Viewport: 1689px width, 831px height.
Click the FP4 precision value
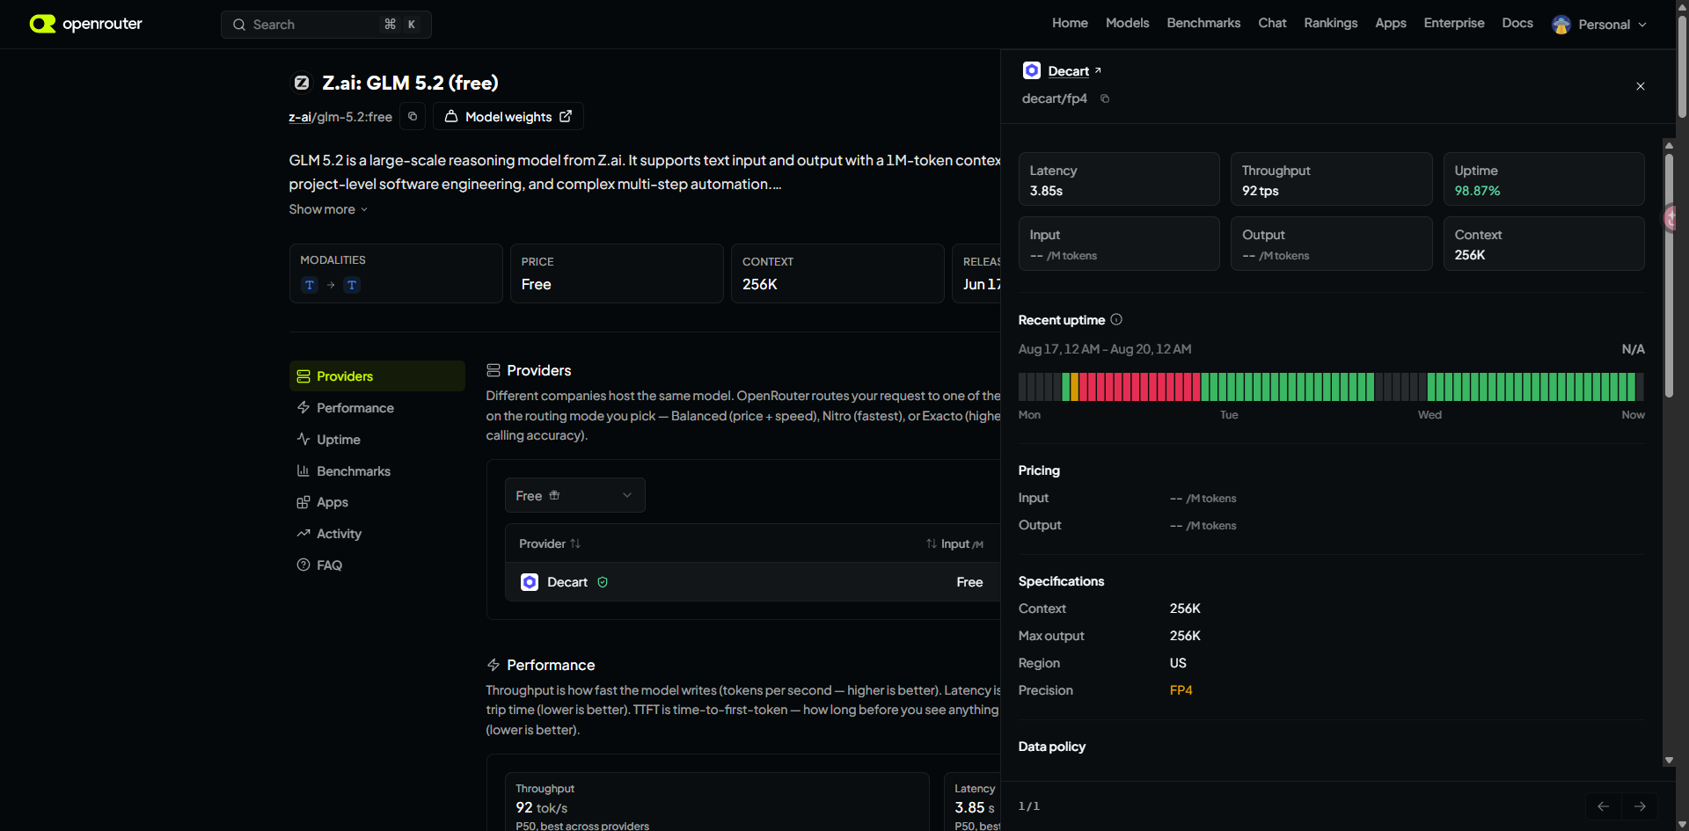[x=1181, y=690]
